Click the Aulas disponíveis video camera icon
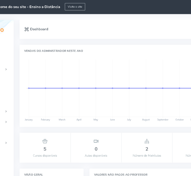The width and height of the screenshot is (191, 176). tap(96, 141)
